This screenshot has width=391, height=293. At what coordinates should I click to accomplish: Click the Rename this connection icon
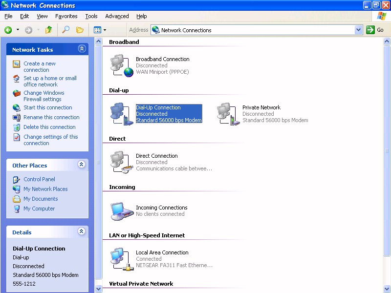[17, 117]
